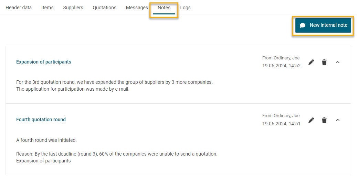The height and width of the screenshot is (182, 357).
Task: Select the Notes tab
Action: (164, 8)
